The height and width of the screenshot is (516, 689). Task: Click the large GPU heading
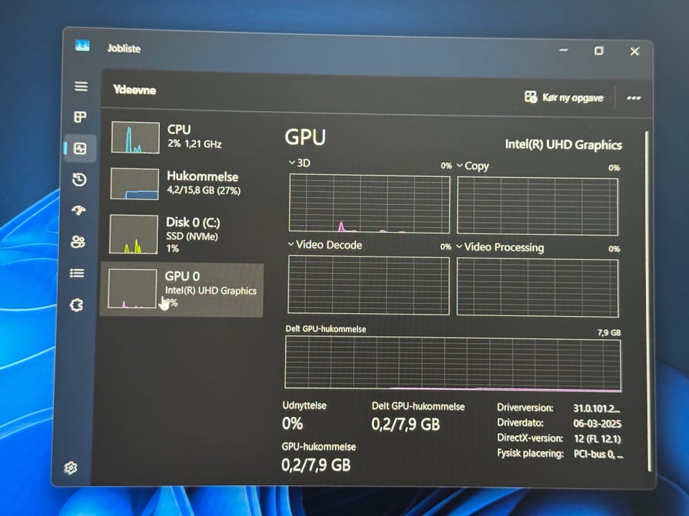[306, 138]
